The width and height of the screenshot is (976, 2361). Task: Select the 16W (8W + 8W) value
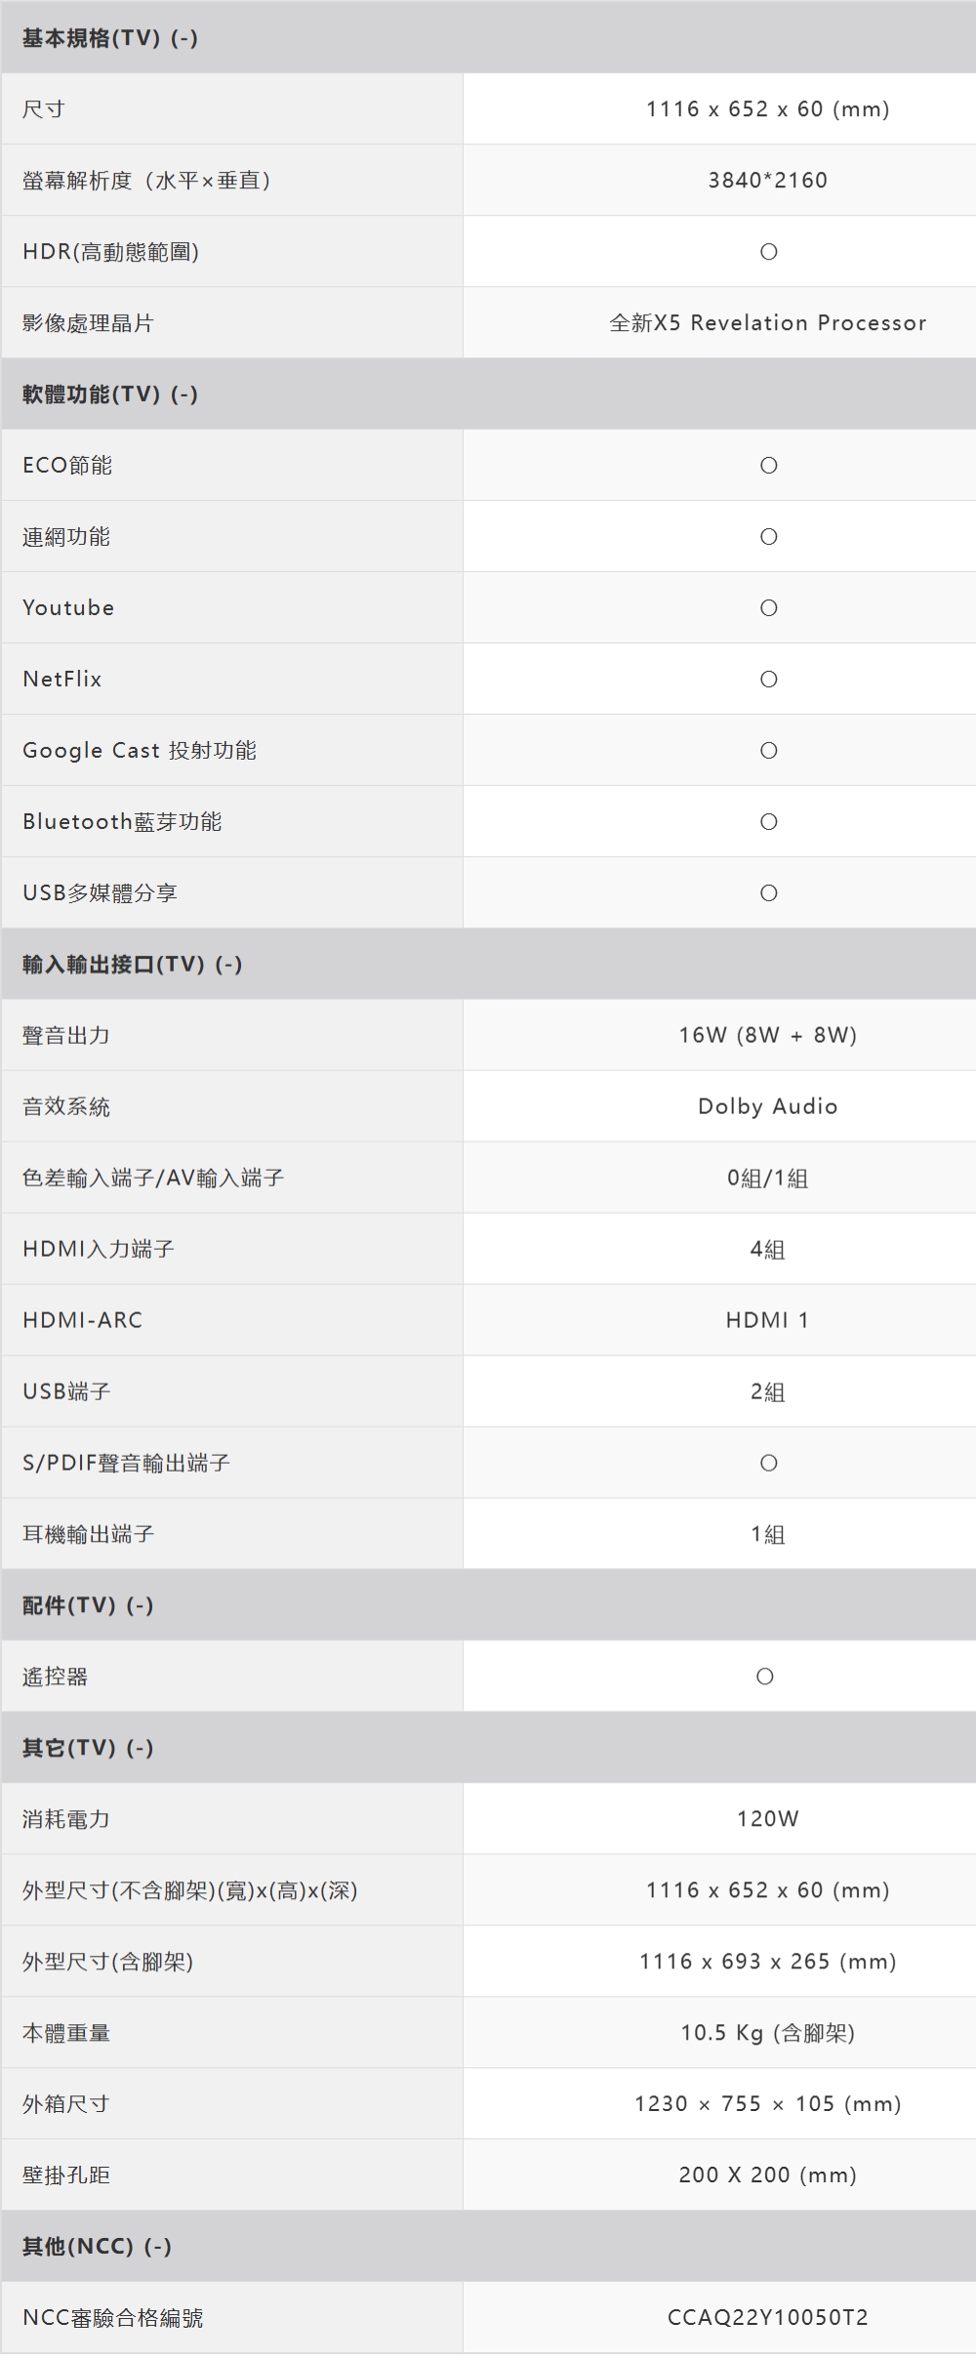click(768, 1036)
